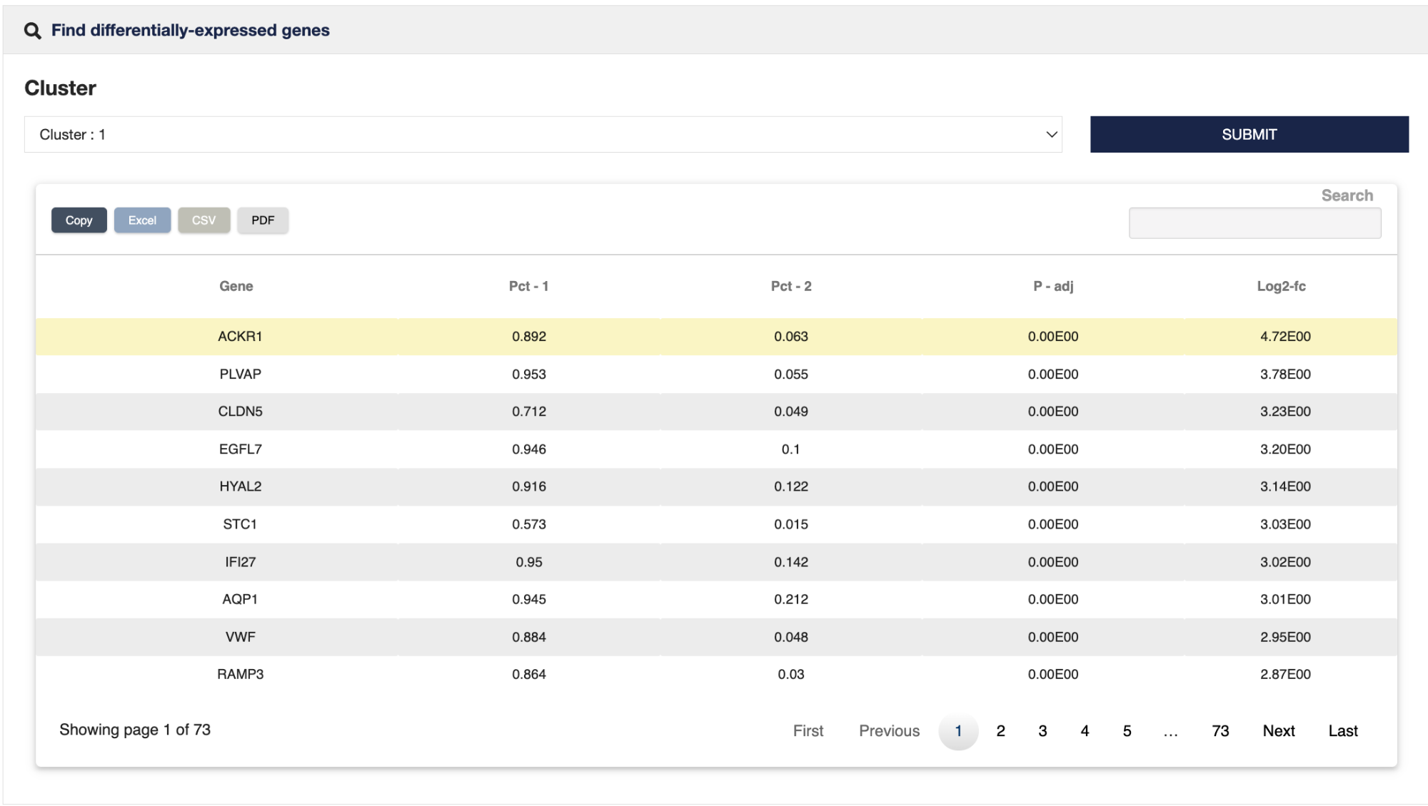Image resolution: width=1428 pixels, height=806 pixels.
Task: Sort by Pct - 1 column header
Action: pos(528,286)
